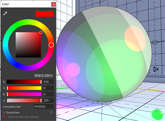Click the Hexadecimal field containing FF0000

tap(44, 107)
